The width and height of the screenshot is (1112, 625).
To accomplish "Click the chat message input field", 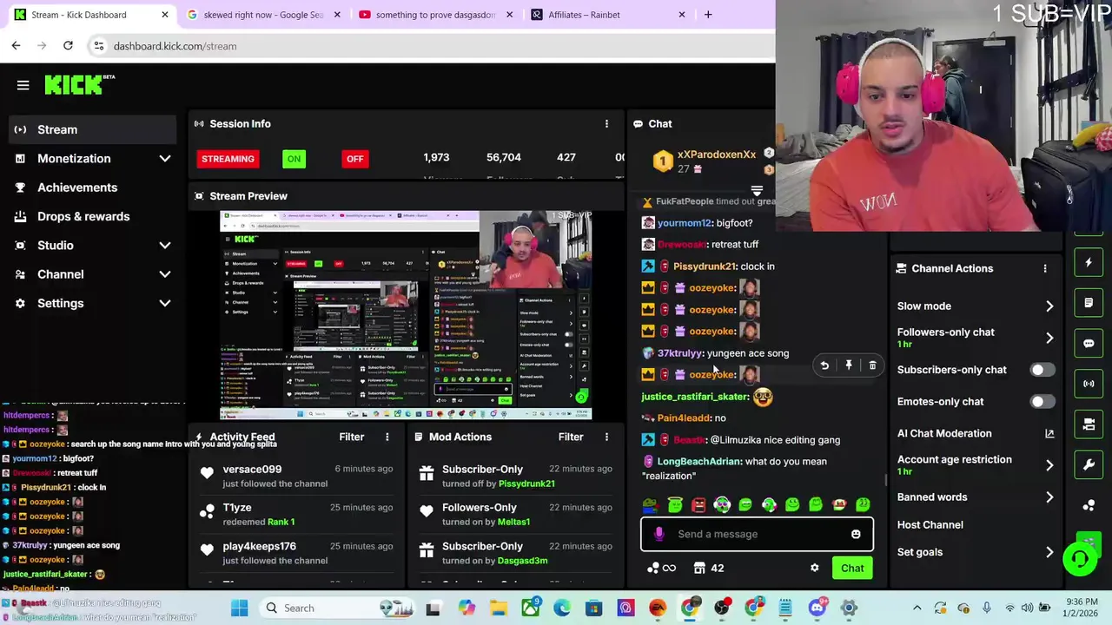I will (757, 534).
